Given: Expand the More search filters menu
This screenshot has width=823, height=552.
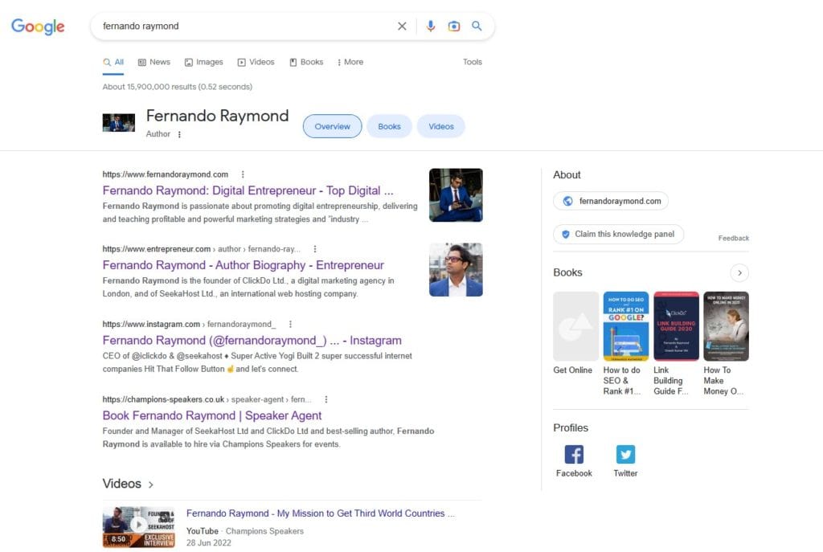Looking at the screenshot, I should click(x=350, y=62).
